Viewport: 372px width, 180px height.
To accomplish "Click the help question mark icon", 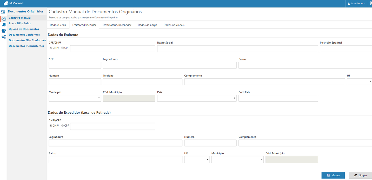I will (x=370, y=3).
